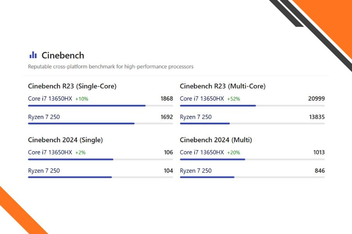
Task: Open Ryzen 7 250 link in R23 Multi-Core
Action: [196, 117]
